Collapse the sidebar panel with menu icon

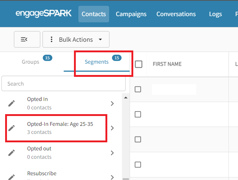(27, 40)
